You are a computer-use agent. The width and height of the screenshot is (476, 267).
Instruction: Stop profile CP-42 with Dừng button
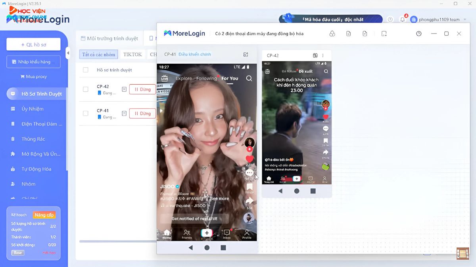point(142,89)
